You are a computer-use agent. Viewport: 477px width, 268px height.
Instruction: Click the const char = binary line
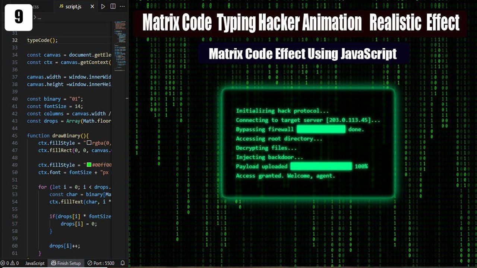coord(80,194)
